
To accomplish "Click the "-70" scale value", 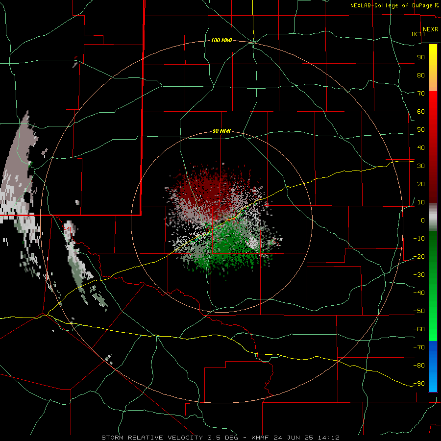I will click(x=419, y=347).
